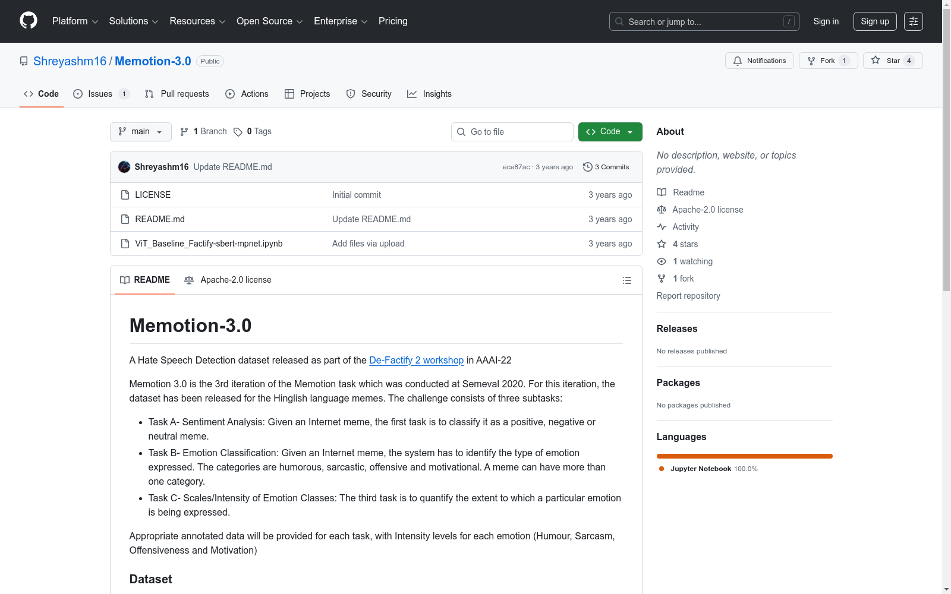Image resolution: width=951 pixels, height=594 pixels.
Task: Click the Jupyter Notebook 100.0% language label
Action: click(x=714, y=469)
